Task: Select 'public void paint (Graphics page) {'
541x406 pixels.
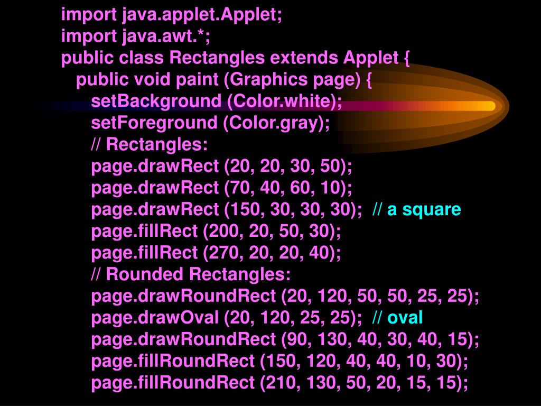Action: [224, 80]
